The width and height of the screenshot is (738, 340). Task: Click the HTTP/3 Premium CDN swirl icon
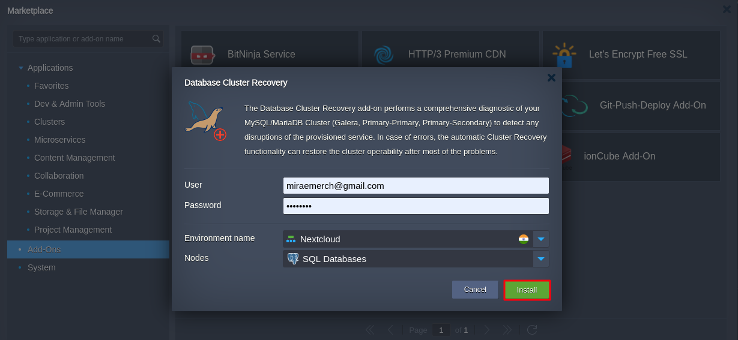[x=383, y=55]
